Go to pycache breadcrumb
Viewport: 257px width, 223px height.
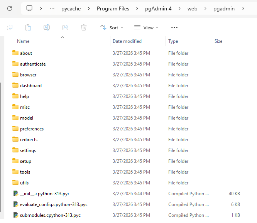pos(71,8)
